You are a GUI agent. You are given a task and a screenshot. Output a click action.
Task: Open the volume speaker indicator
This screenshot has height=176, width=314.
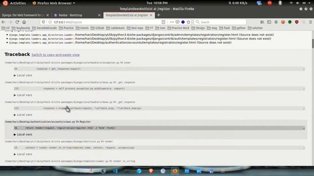[x=298, y=3]
